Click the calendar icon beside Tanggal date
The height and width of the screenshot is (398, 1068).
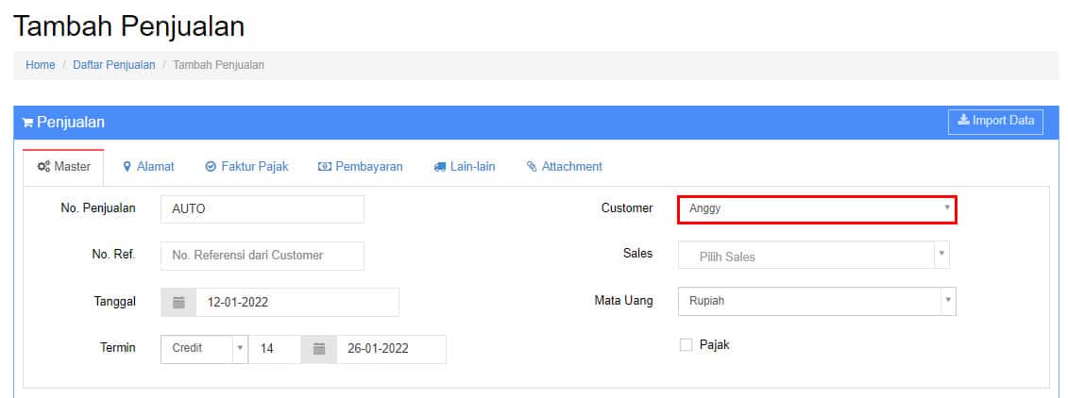(178, 302)
